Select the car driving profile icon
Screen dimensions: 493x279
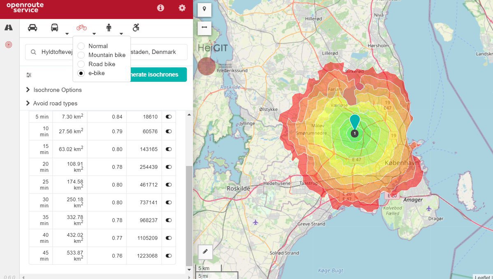[32, 28]
